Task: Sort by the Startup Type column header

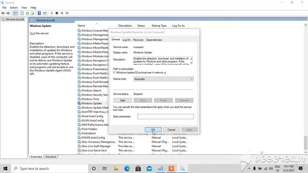Action: coord(159,25)
